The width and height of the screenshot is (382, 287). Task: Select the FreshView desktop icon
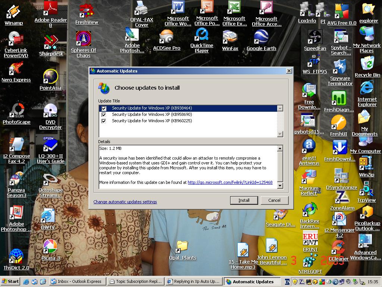[87, 14]
